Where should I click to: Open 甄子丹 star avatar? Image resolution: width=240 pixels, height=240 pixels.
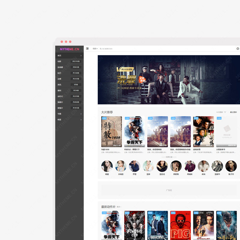[231, 166]
